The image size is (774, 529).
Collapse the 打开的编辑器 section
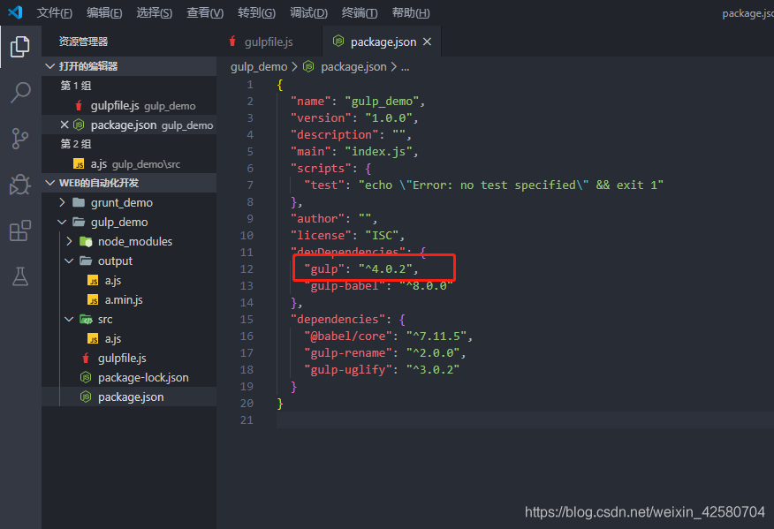coord(49,66)
